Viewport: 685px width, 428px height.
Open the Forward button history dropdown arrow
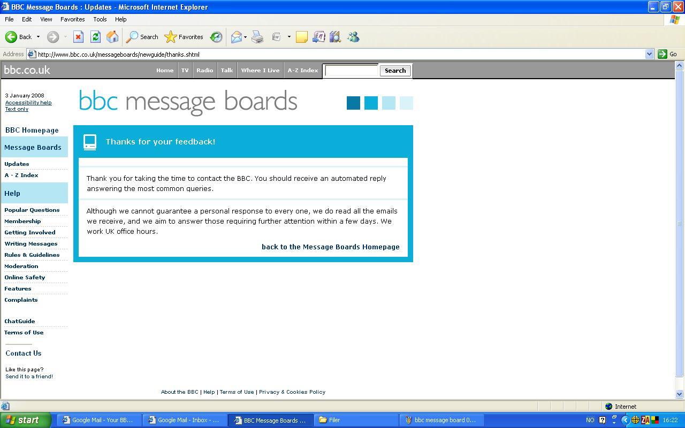click(x=65, y=37)
